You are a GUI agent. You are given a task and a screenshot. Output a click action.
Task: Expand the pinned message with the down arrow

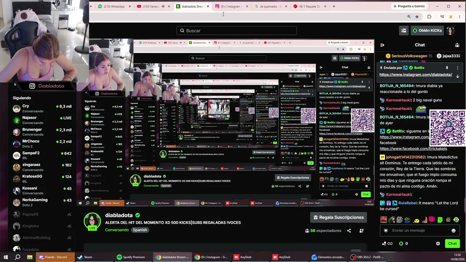tap(458, 76)
